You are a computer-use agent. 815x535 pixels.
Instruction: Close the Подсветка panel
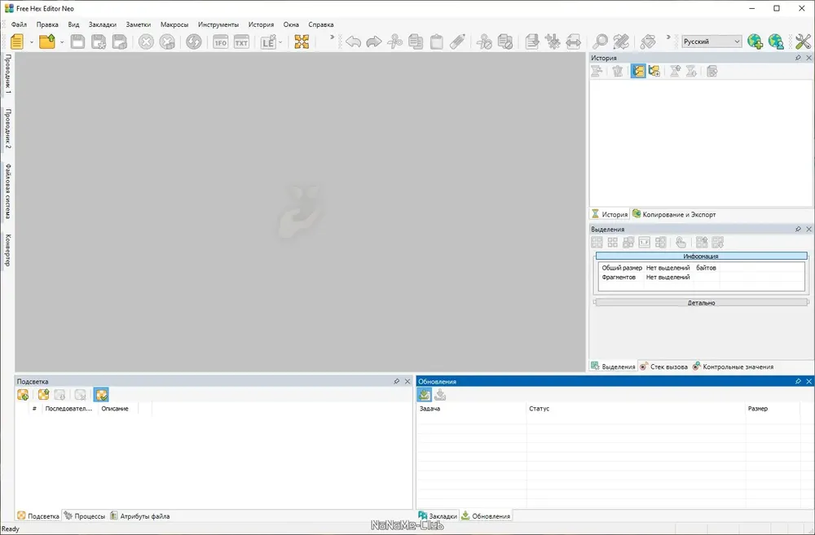[407, 381]
